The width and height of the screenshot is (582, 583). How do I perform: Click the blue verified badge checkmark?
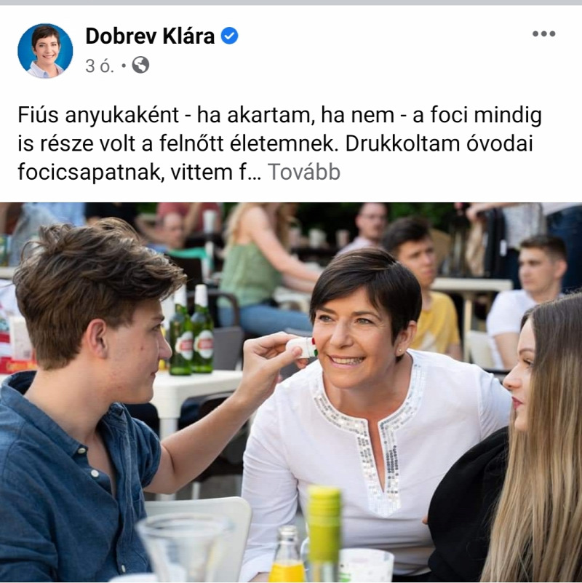(229, 36)
